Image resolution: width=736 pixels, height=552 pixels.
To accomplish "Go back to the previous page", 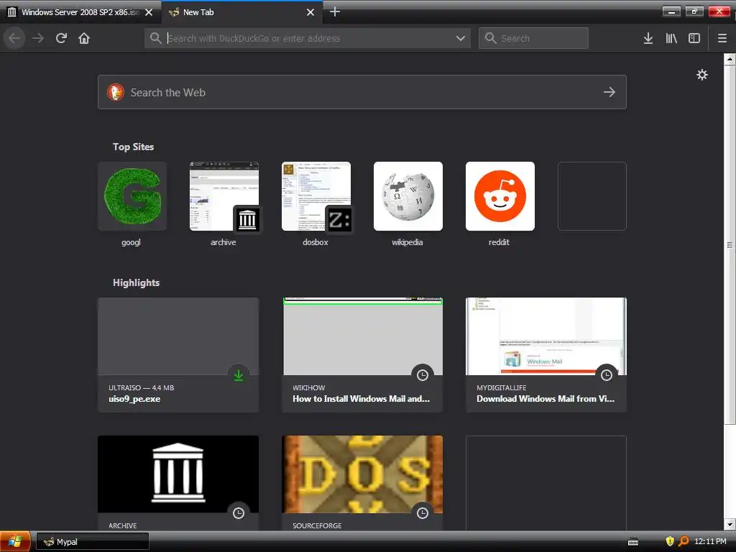I will (x=14, y=38).
